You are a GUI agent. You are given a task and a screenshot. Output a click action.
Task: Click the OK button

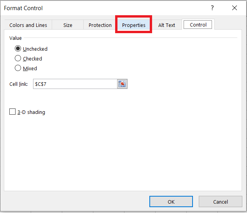click(x=171, y=202)
